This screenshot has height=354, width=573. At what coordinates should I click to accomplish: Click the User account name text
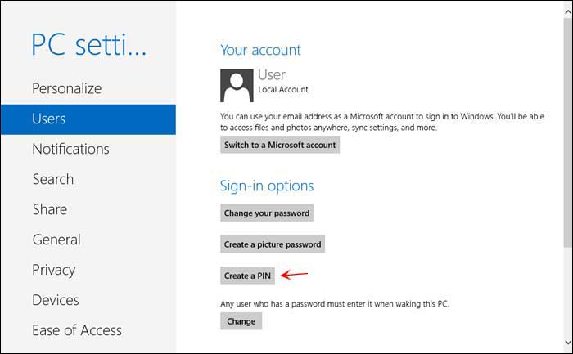click(272, 75)
